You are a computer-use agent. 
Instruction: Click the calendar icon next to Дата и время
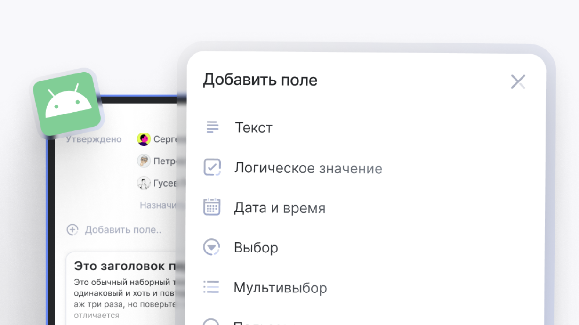(x=212, y=207)
